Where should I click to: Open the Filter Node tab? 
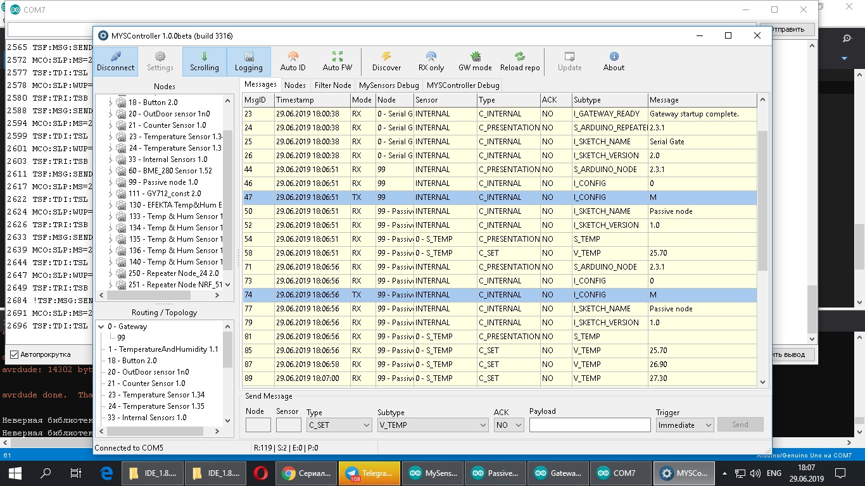[332, 85]
